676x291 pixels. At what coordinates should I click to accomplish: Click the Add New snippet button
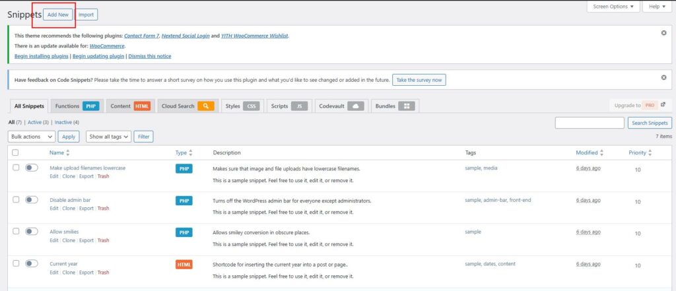click(58, 15)
